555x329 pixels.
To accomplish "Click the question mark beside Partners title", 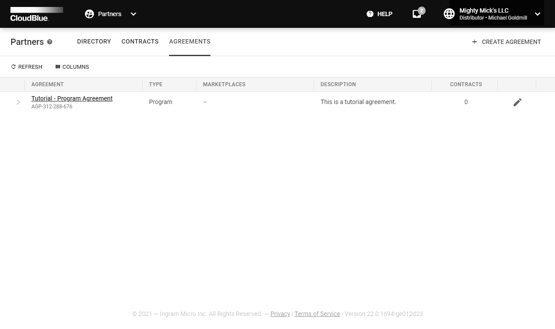I will pos(49,42).
